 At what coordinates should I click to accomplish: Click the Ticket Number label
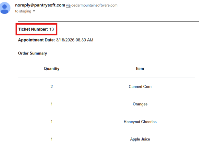[x=33, y=29]
